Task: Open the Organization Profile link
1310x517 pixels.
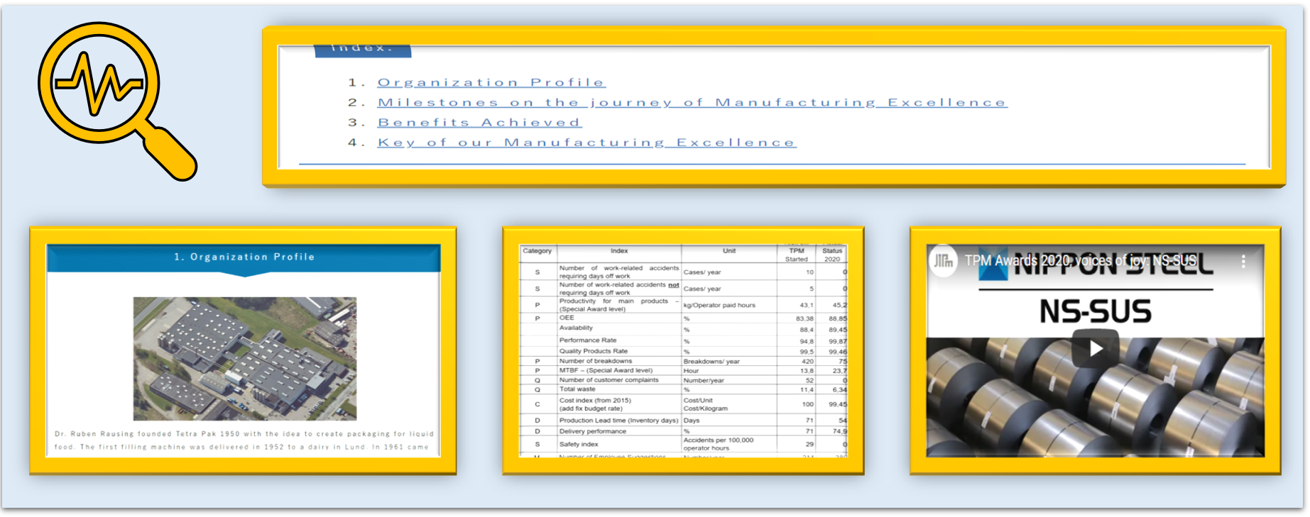Action: (491, 83)
